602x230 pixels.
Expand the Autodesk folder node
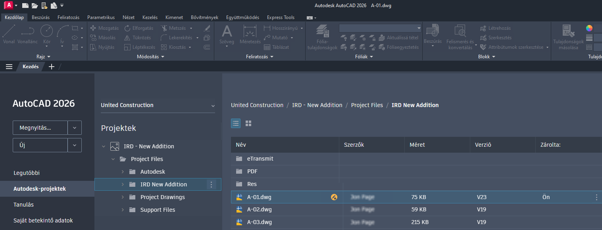(x=123, y=172)
